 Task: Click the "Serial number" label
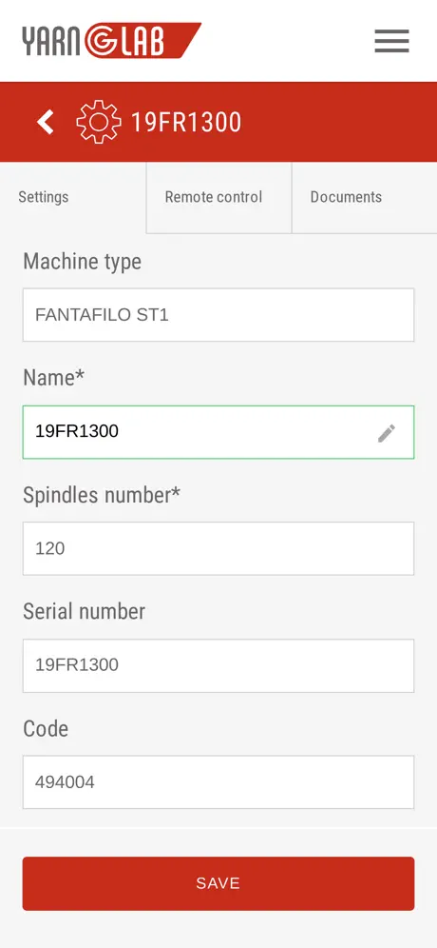(x=85, y=612)
